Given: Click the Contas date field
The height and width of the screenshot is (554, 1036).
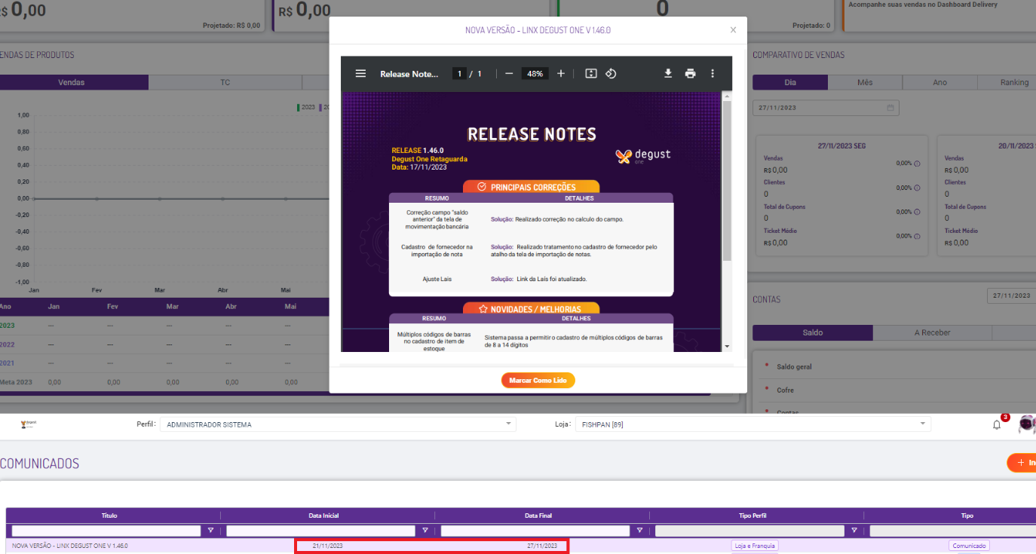Looking at the screenshot, I should [1011, 296].
